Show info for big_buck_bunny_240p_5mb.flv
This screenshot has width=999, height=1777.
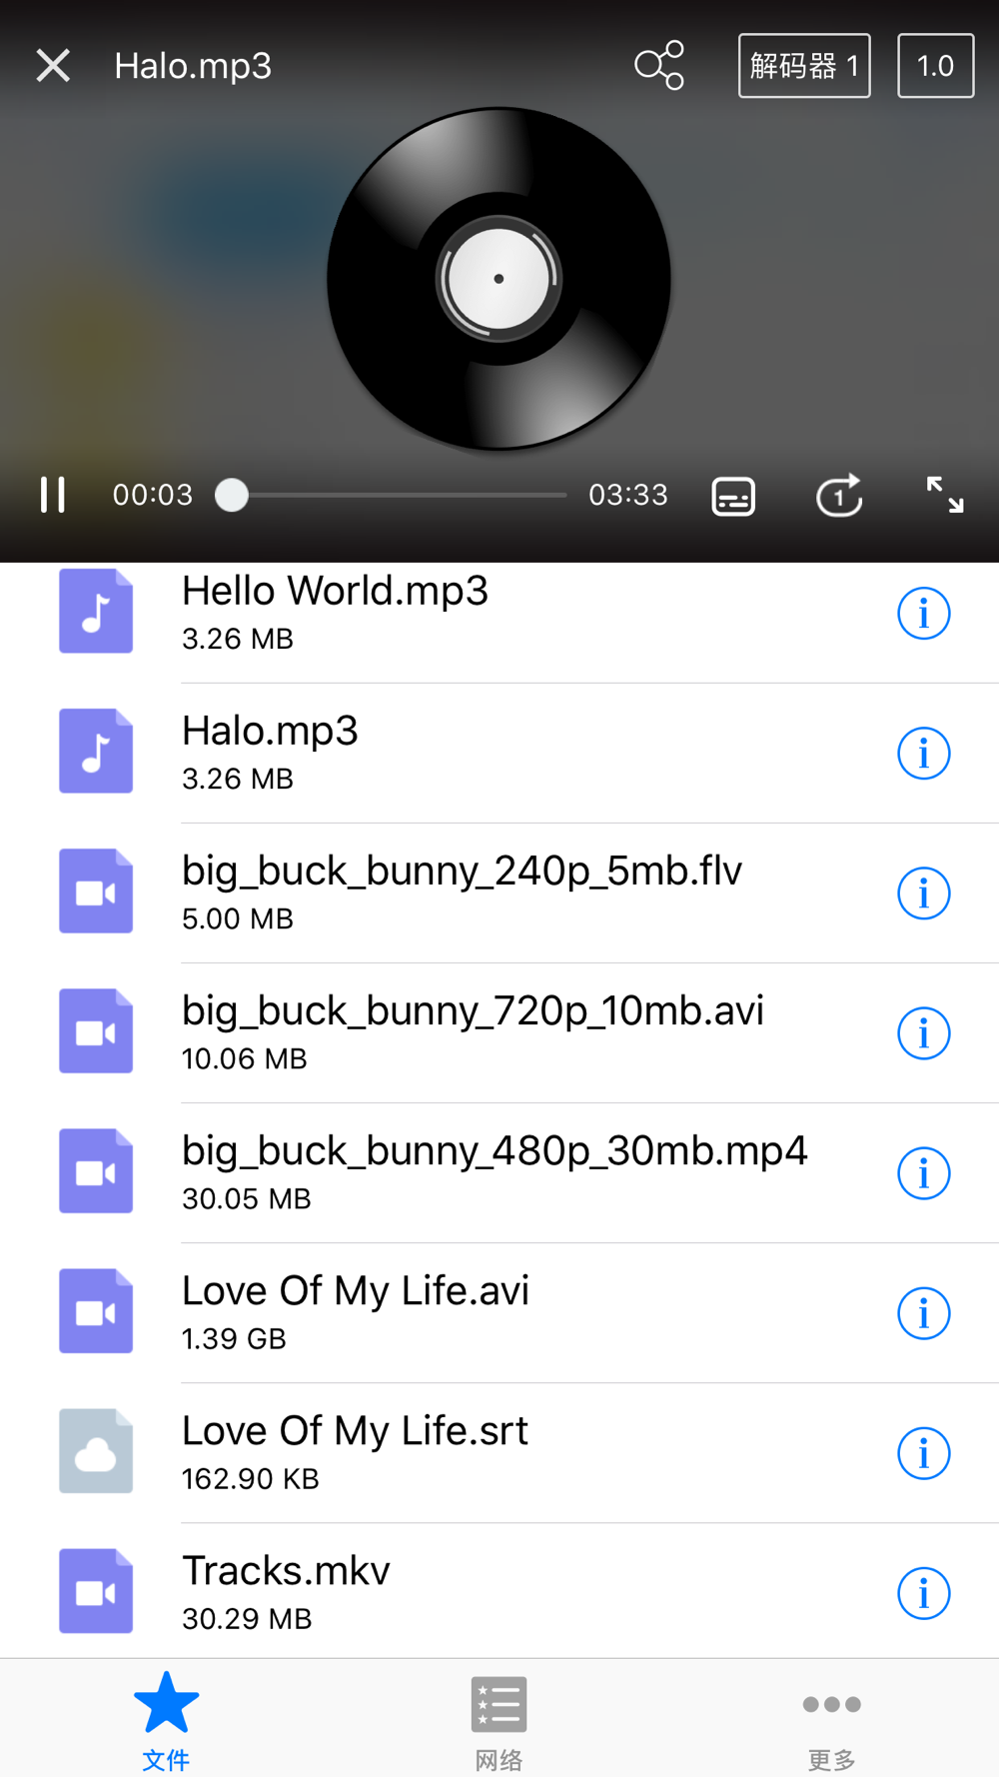pyautogui.click(x=923, y=892)
